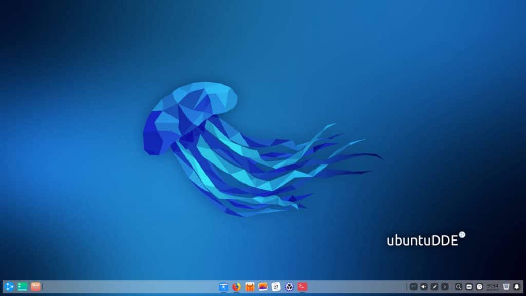Open the power options tray button
Screen dimensions: 526x296
point(479,286)
